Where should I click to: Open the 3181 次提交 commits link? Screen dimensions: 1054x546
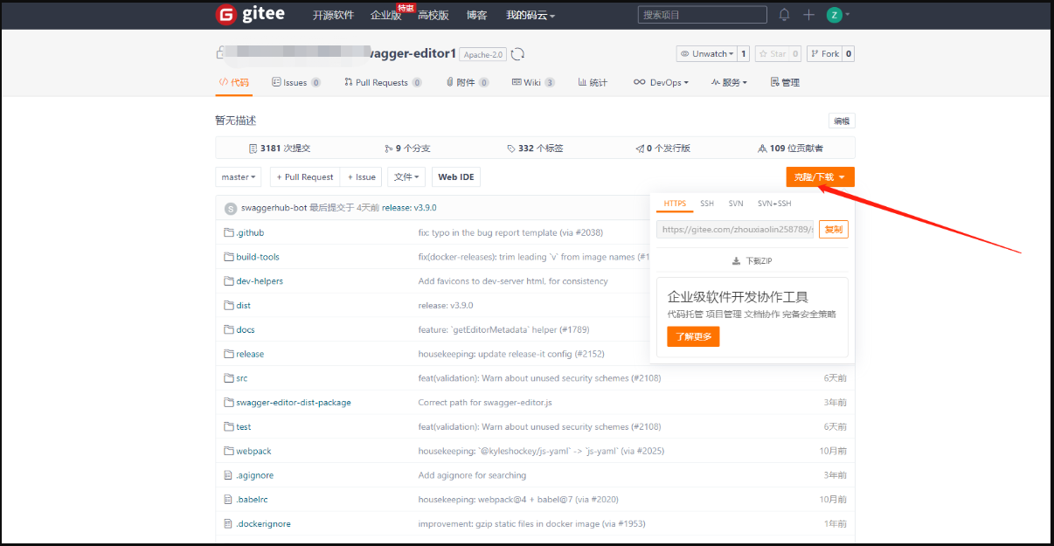click(280, 149)
